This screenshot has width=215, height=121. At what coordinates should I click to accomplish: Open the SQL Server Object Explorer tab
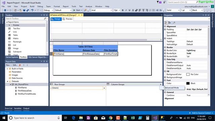[38, 57]
